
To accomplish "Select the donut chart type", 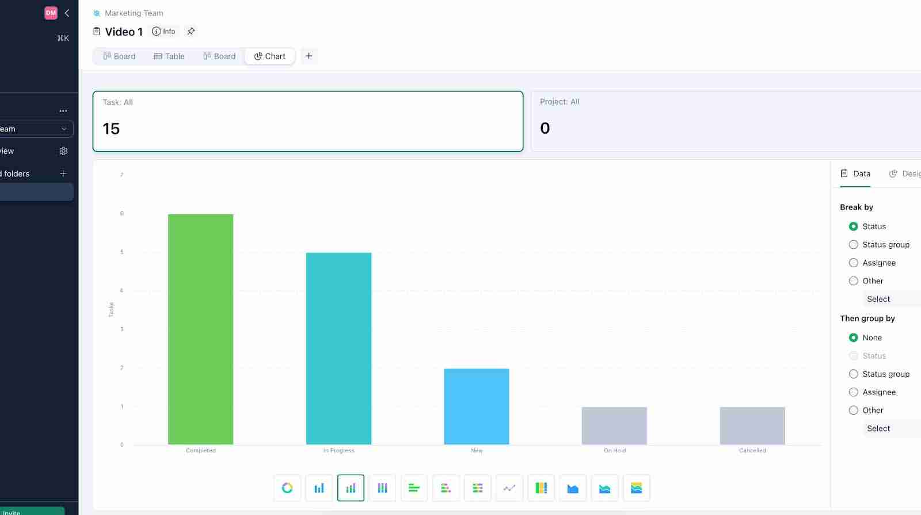I will pyautogui.click(x=287, y=488).
